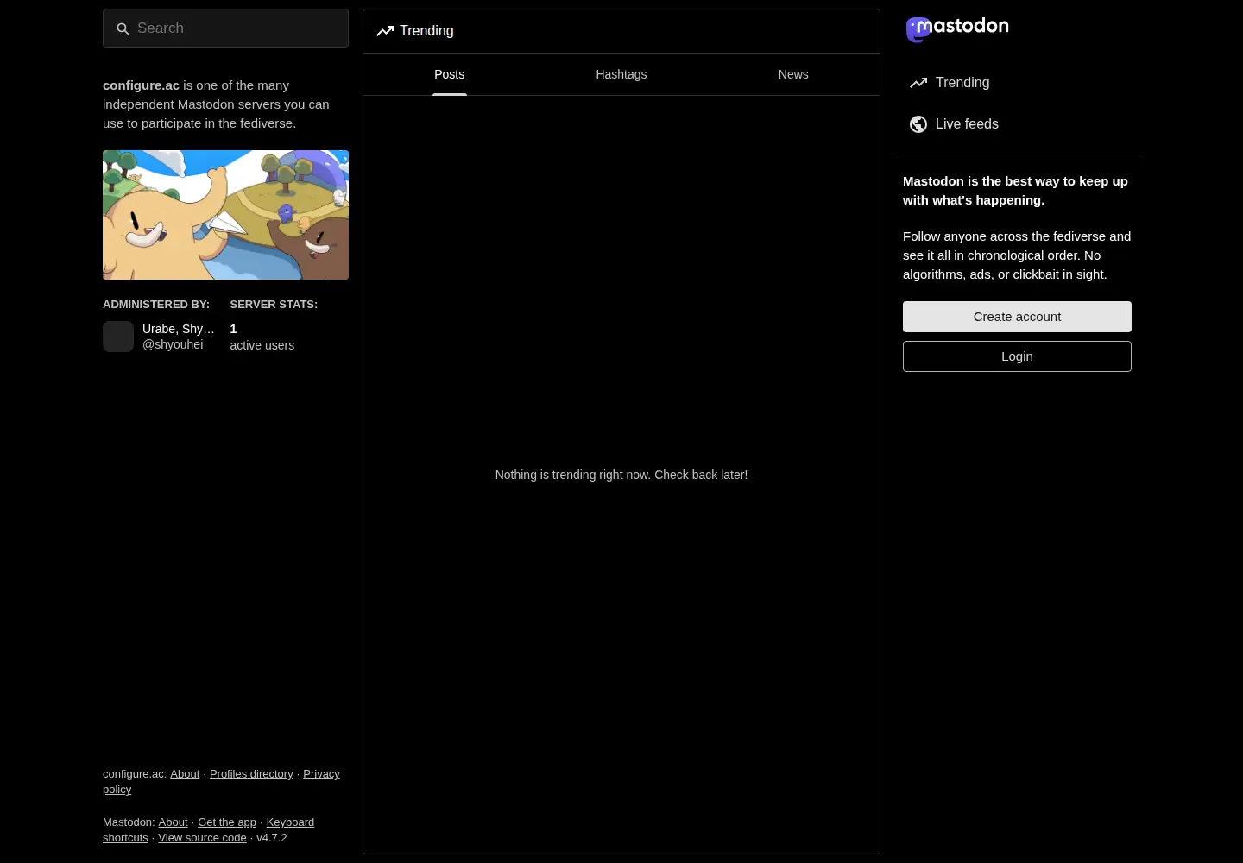Click the '1 active users' stat

[262, 337]
